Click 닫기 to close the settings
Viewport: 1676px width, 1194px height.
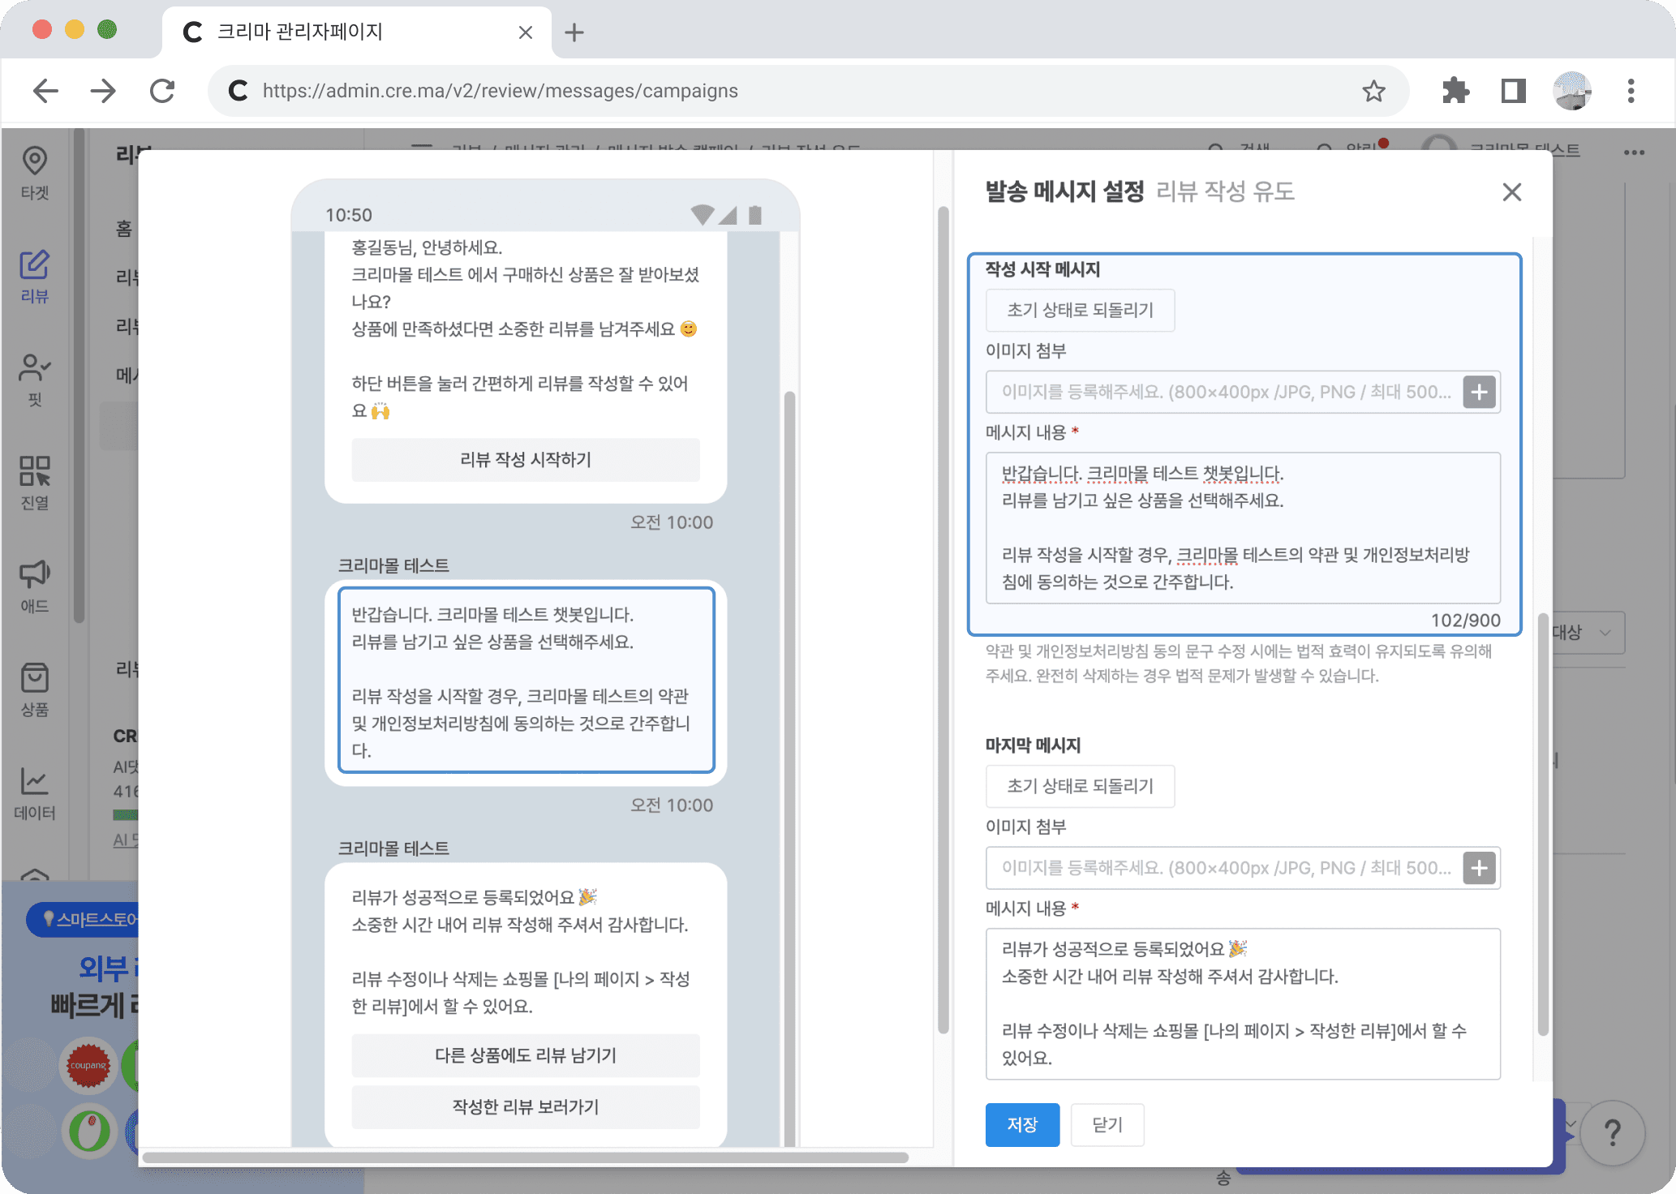point(1107,1124)
